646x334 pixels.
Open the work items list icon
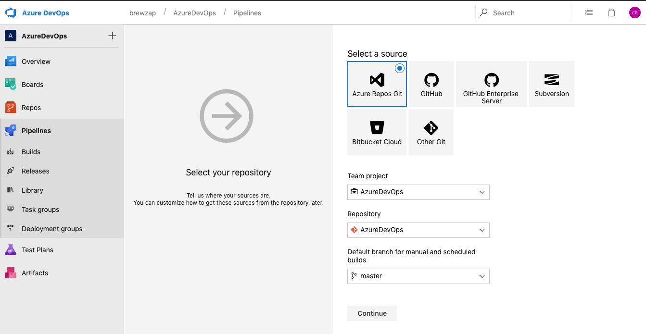(589, 13)
